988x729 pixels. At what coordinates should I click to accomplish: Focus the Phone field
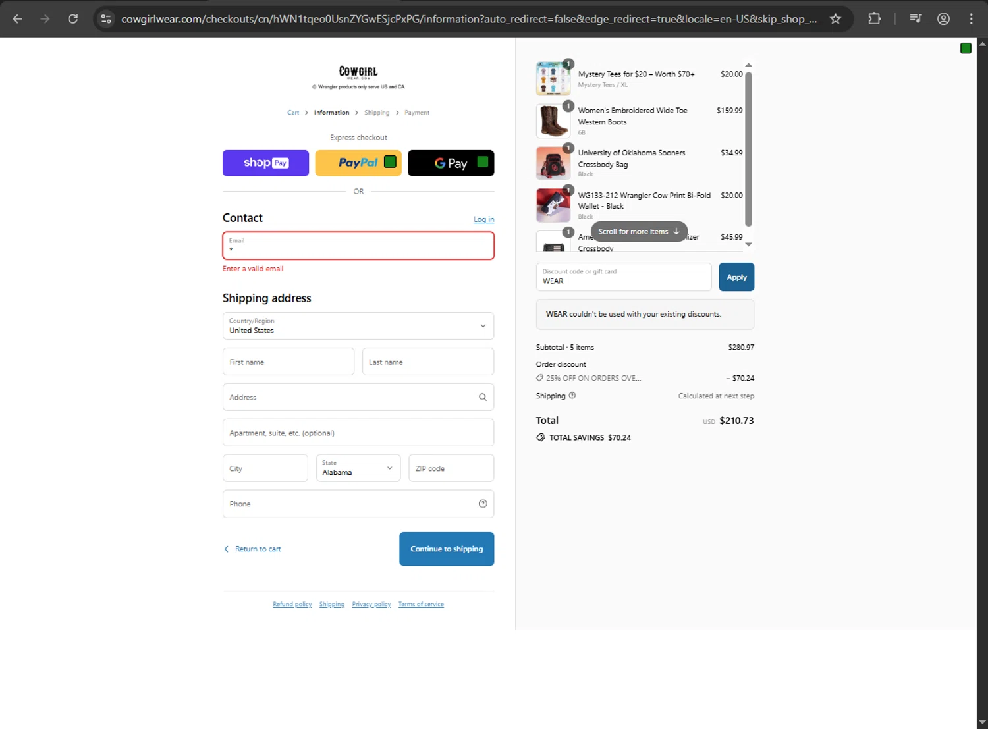tap(358, 504)
